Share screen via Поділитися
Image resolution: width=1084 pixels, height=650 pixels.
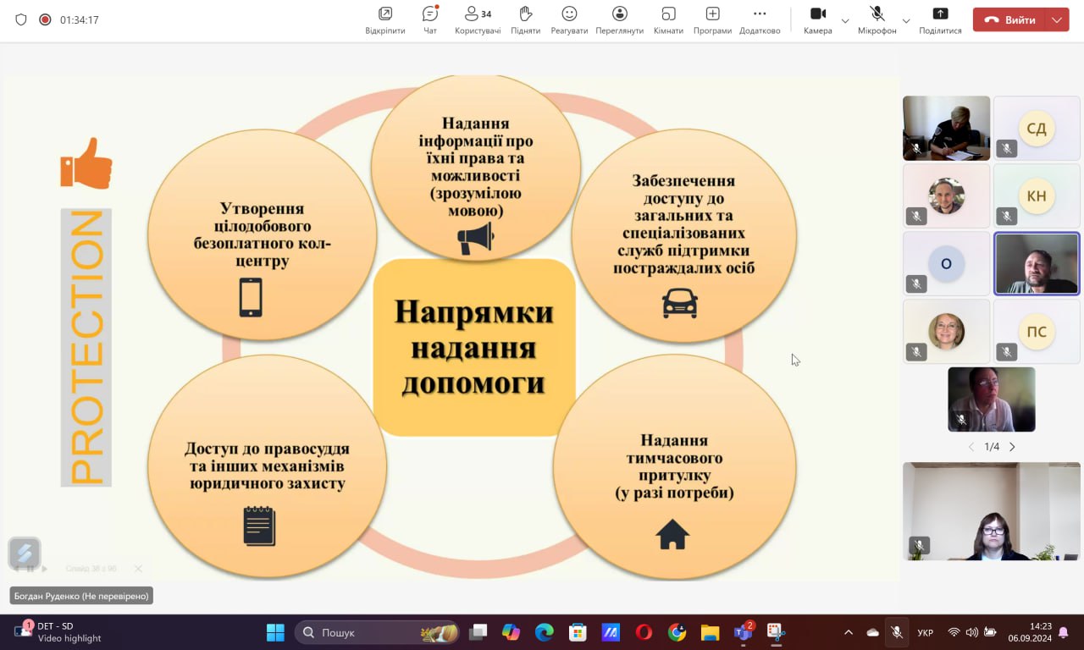point(940,20)
